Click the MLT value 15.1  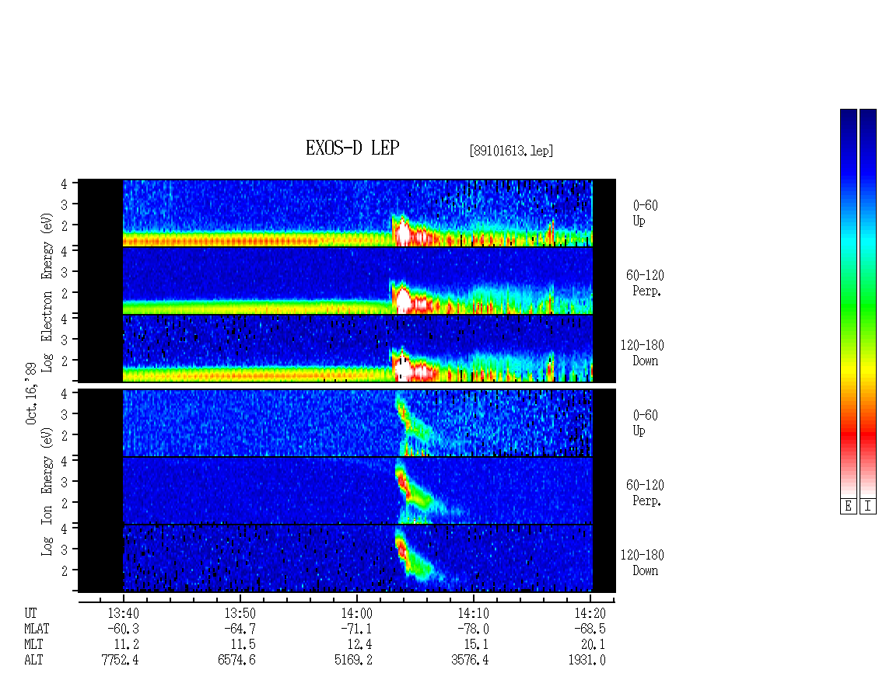point(477,645)
